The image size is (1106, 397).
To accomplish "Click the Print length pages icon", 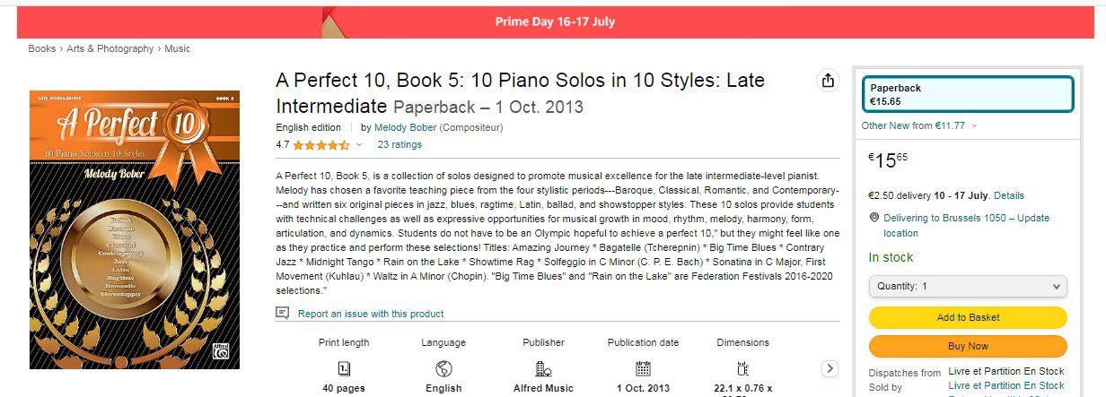I will [x=344, y=368].
